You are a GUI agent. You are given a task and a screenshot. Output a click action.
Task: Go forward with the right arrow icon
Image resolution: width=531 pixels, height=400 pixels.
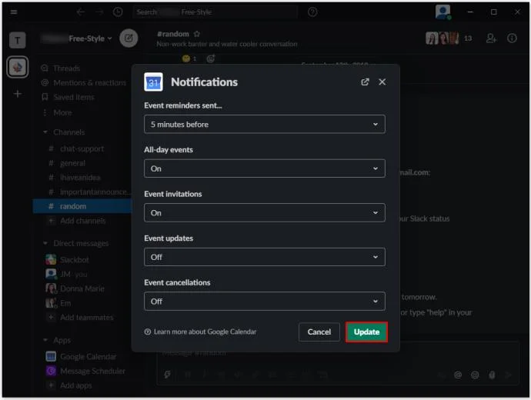click(99, 12)
